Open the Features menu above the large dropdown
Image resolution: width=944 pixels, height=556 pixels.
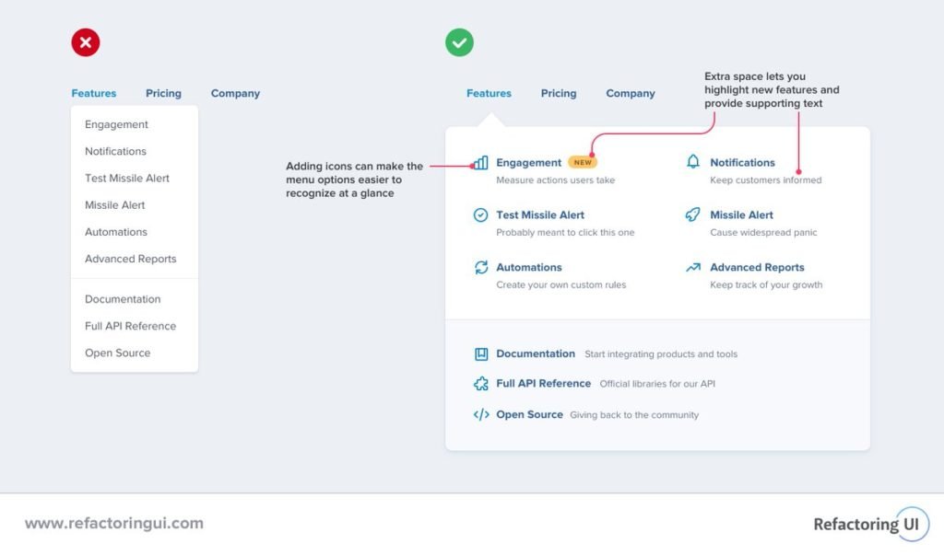click(489, 93)
